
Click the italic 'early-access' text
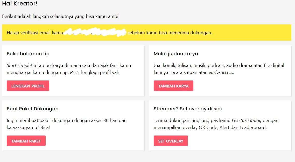[x=221, y=72]
